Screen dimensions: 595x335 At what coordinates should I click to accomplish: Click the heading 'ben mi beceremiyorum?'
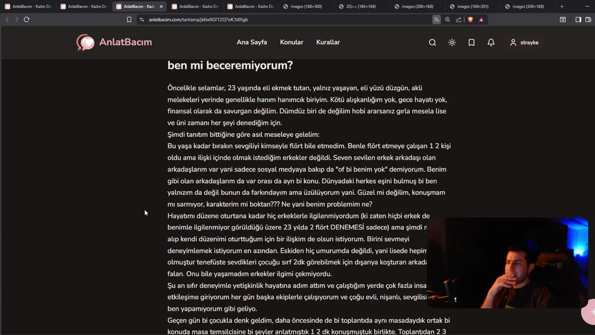[x=230, y=66]
